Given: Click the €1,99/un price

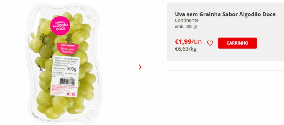Looking at the screenshot, I should pyautogui.click(x=188, y=42).
